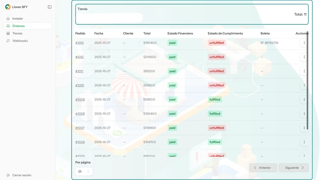Click the Estado Financiero column header
This screenshot has width=320, height=180.
pos(180,34)
